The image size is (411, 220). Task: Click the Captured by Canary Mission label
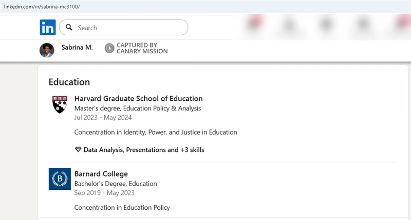(x=142, y=48)
